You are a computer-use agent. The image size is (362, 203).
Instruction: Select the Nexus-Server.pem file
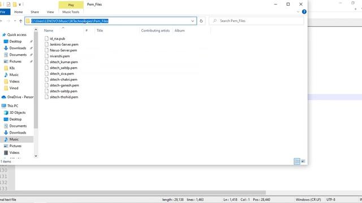pyautogui.click(x=63, y=50)
